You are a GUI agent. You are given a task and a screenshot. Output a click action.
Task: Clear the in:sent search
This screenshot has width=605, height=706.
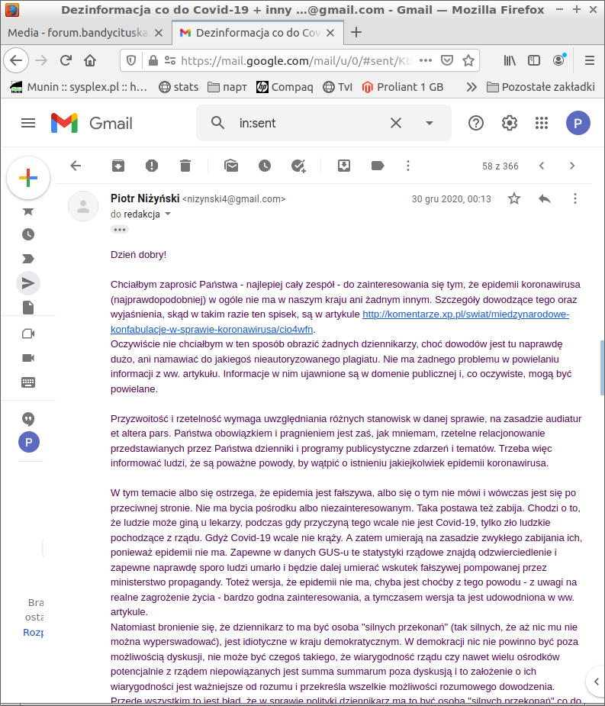tap(396, 123)
